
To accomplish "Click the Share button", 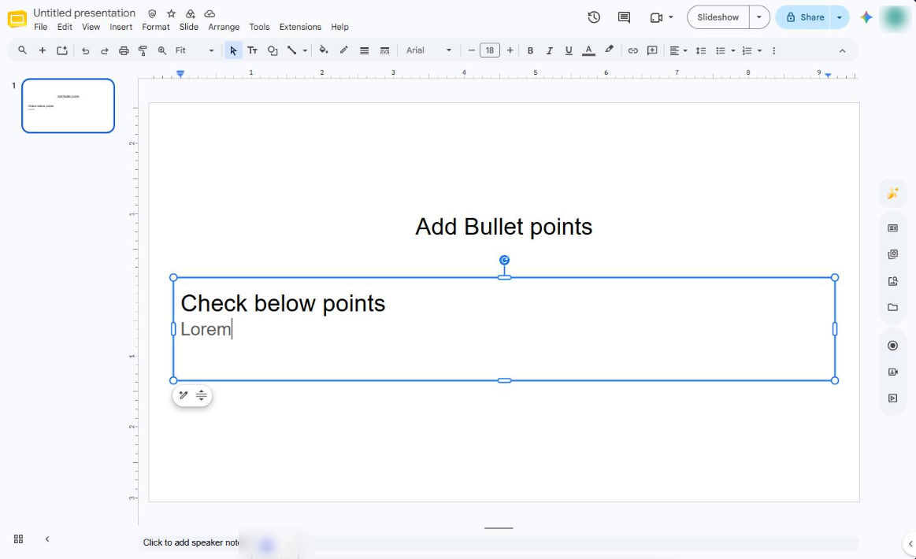I will (804, 17).
